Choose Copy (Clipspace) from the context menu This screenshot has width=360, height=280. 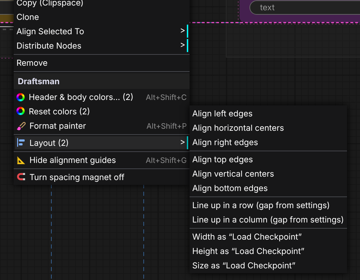pos(102,3)
